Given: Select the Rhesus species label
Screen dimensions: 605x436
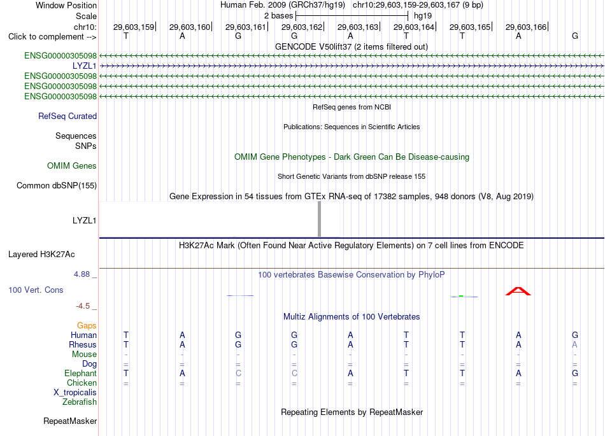Looking at the screenshot, I should pyautogui.click(x=83, y=344).
